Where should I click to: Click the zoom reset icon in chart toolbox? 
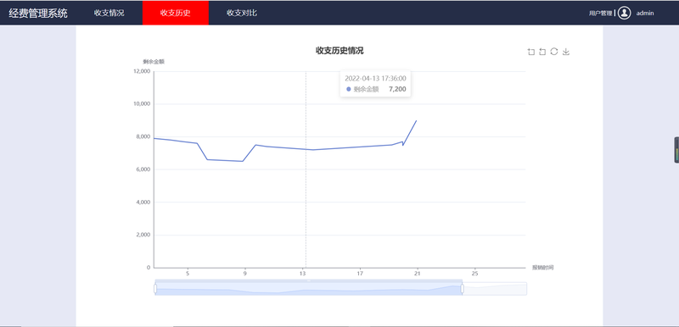pos(542,52)
